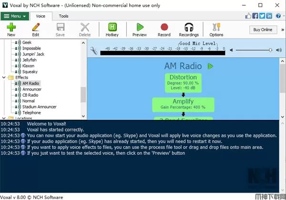
Task: Switch to the Voice tab
Action: pos(41,16)
